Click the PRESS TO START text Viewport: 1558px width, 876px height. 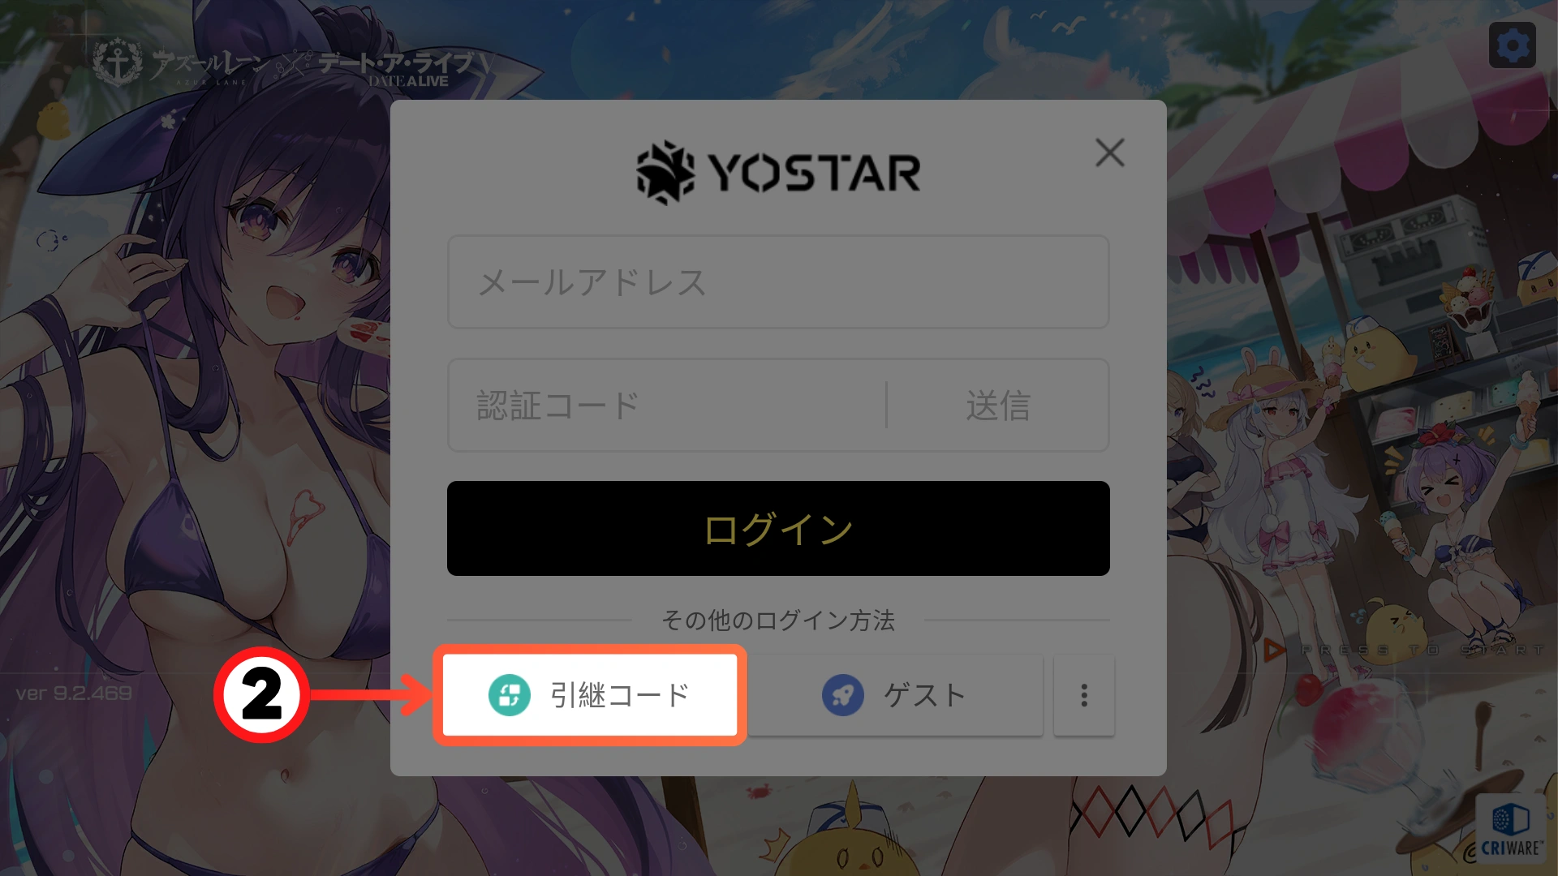tap(1423, 650)
